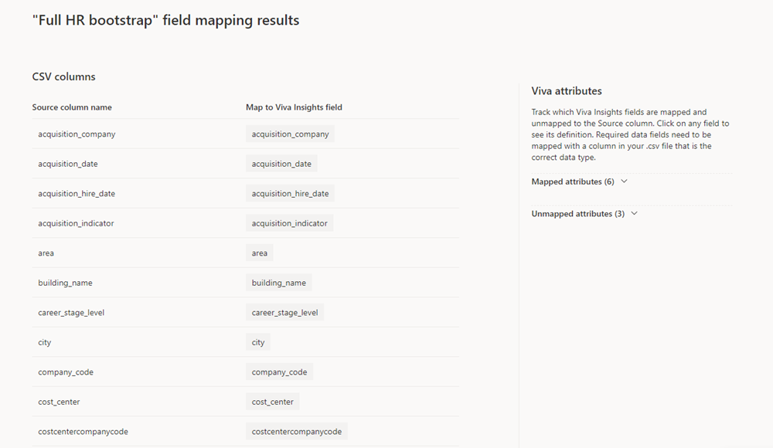Open the acquisition_hire_date mapped field
This screenshot has height=448, width=773.
(290, 193)
